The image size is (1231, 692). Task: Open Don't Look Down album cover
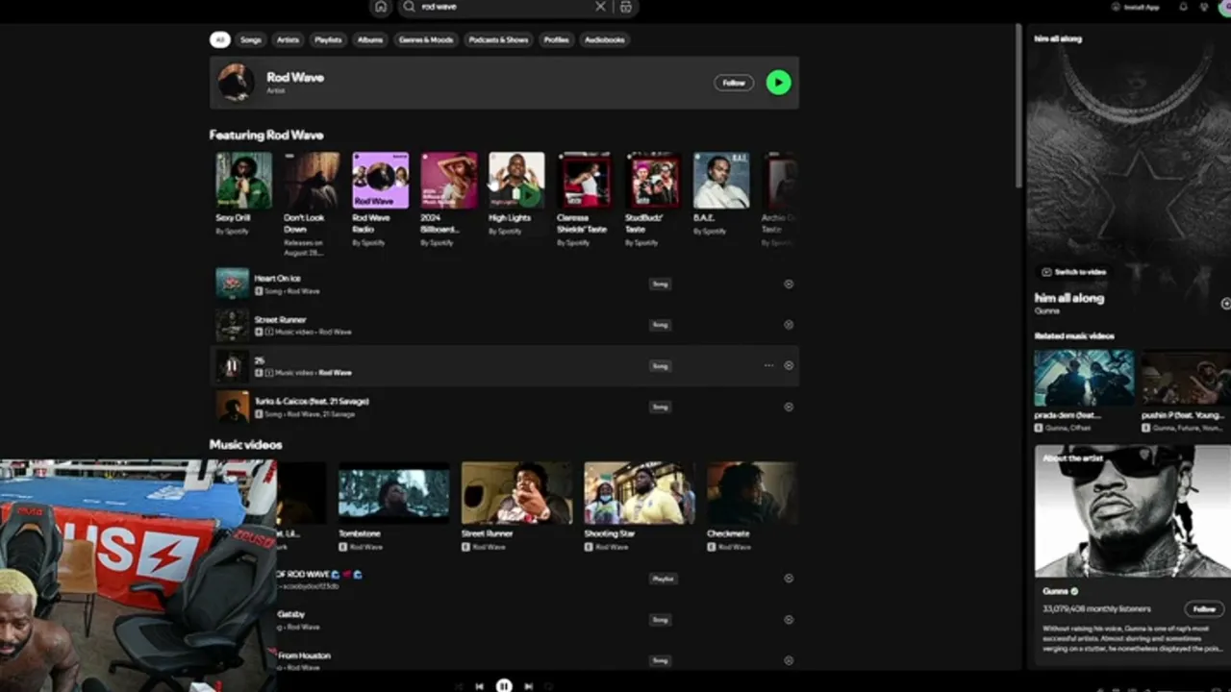(312, 180)
